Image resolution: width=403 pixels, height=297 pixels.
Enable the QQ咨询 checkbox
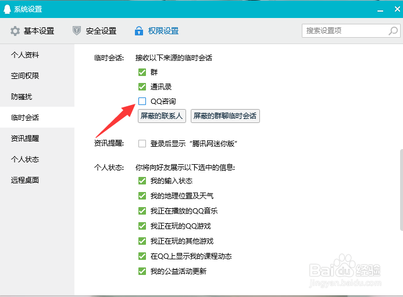(142, 102)
